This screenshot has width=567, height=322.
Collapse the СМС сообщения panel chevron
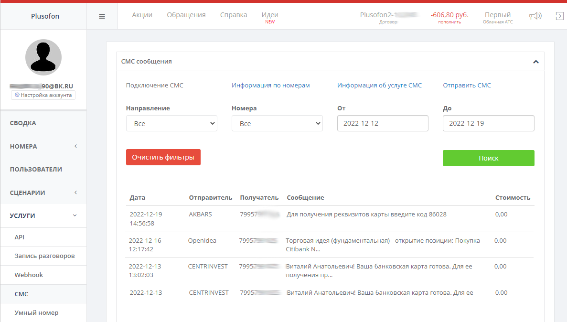click(x=536, y=62)
